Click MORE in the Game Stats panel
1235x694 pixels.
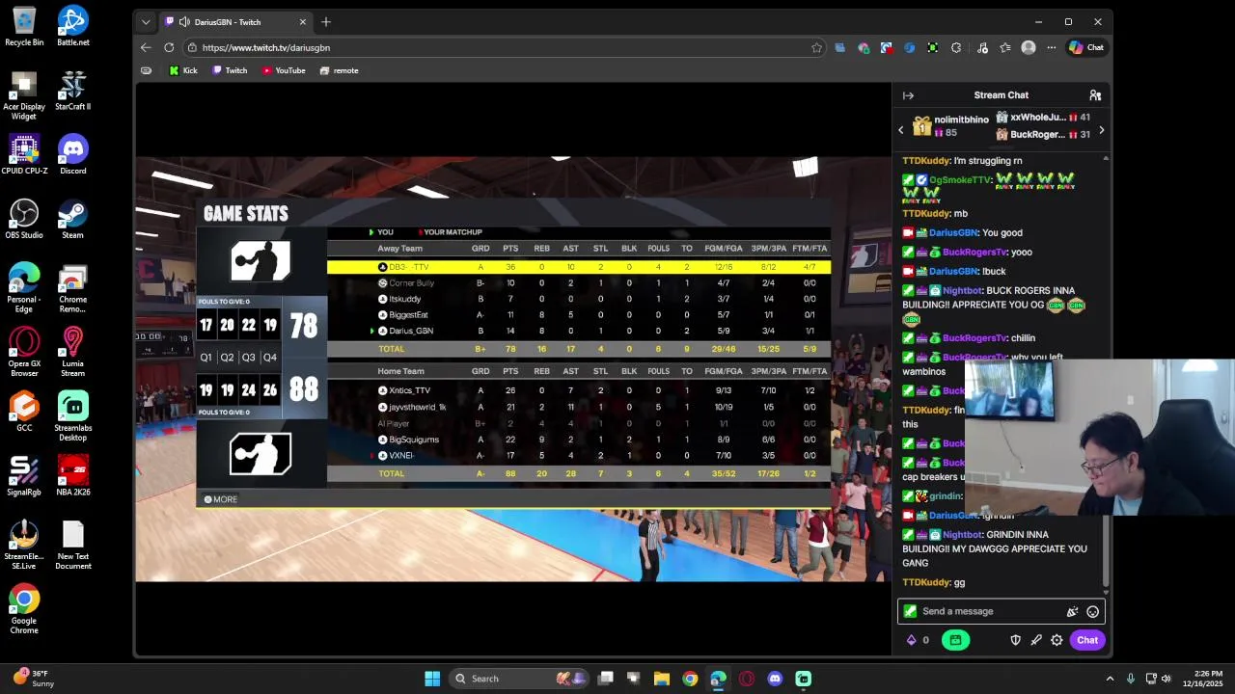[x=220, y=499]
